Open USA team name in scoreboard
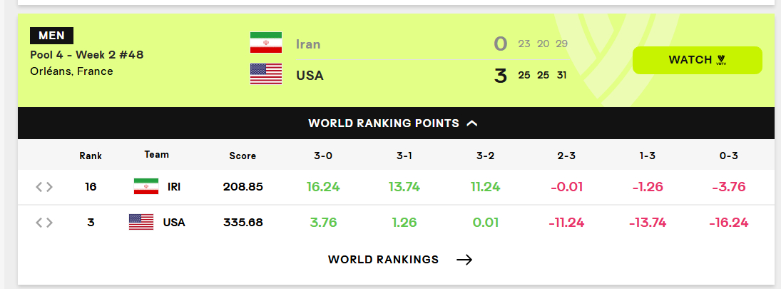The image size is (781, 289). 310,76
